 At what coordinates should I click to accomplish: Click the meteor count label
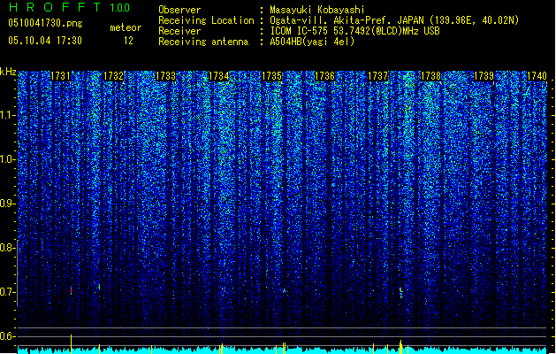click(x=126, y=27)
